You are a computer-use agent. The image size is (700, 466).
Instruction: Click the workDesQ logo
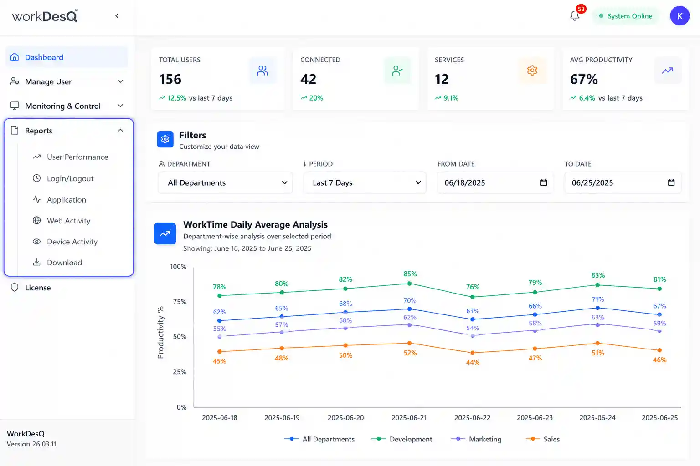pyautogui.click(x=45, y=16)
